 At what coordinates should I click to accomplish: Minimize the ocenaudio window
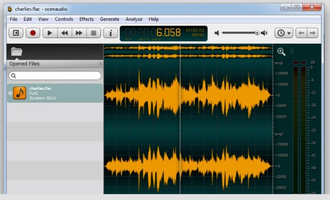tap(286, 8)
